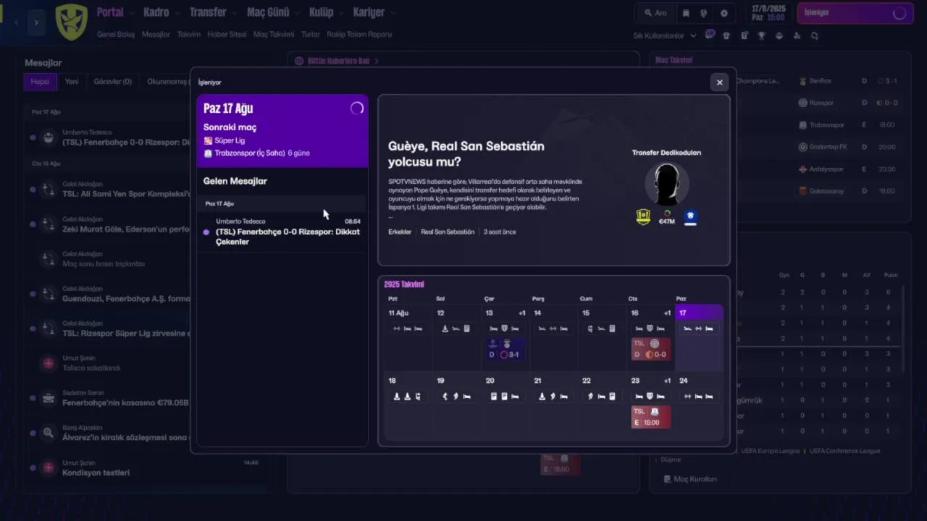
Task: Open Guèye, Real San Sebastián news headline
Action: [466, 153]
